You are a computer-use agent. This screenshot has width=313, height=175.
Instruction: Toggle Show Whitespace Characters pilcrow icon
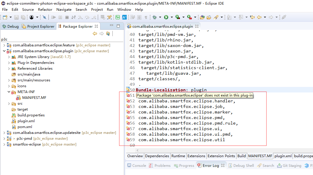146,17
